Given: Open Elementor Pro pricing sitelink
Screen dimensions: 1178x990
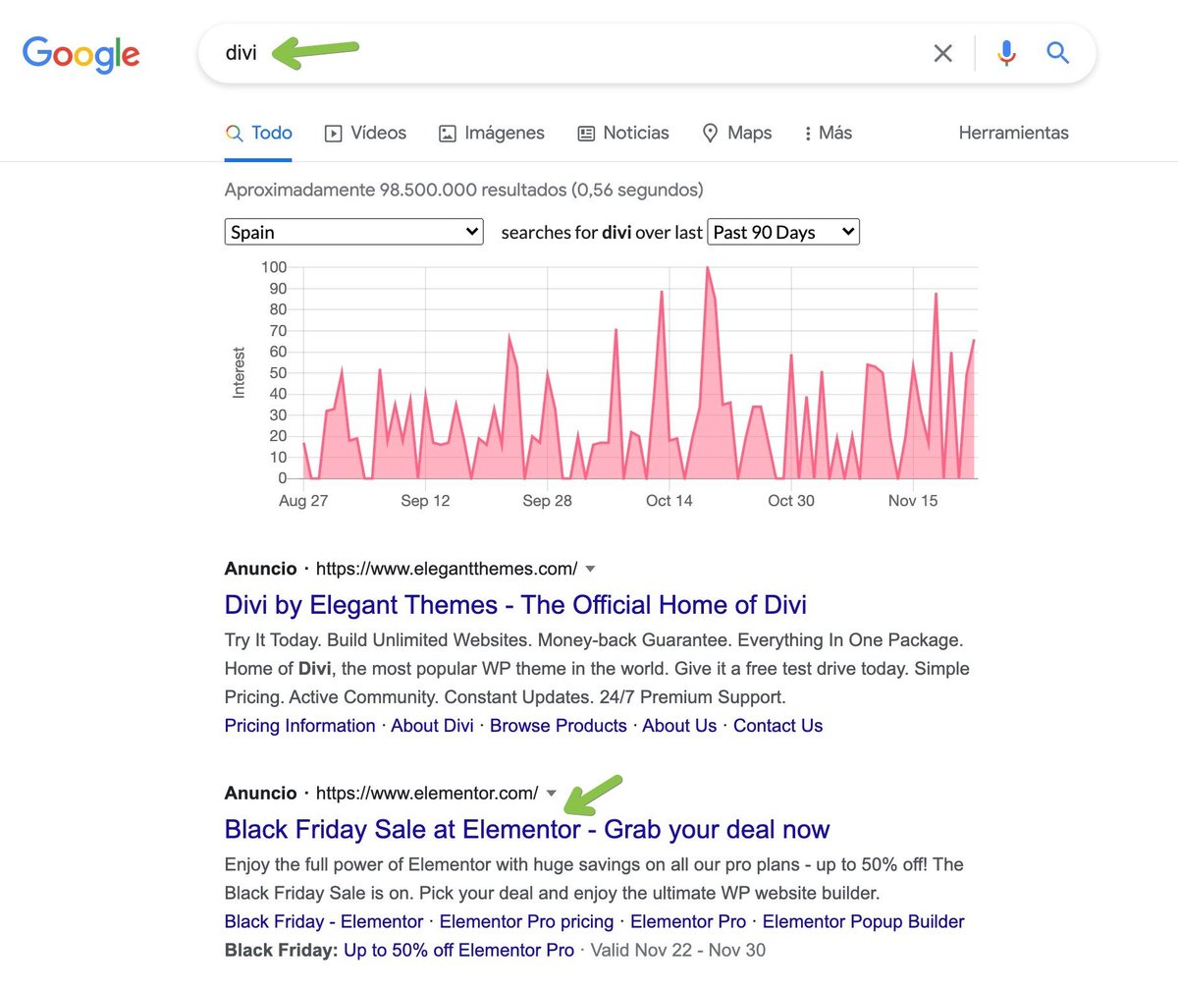Looking at the screenshot, I should pyautogui.click(x=526, y=921).
